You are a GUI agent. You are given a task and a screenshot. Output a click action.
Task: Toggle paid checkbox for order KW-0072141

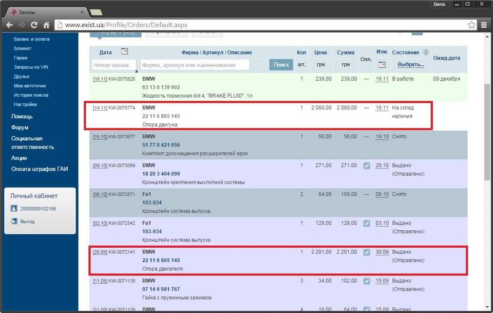[x=367, y=252]
